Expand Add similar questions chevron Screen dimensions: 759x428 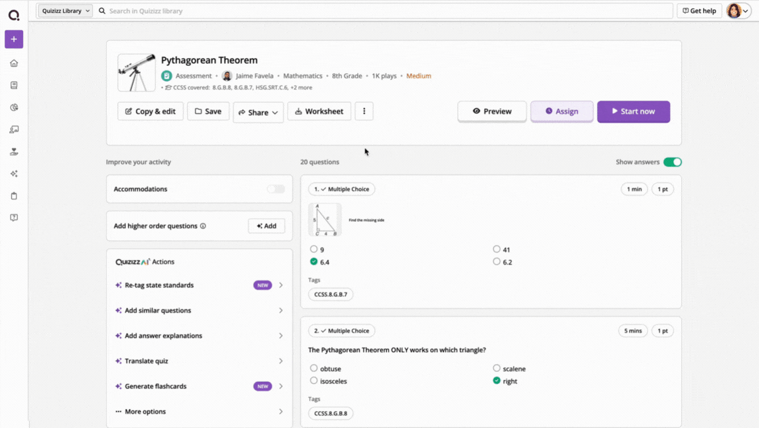tap(281, 311)
